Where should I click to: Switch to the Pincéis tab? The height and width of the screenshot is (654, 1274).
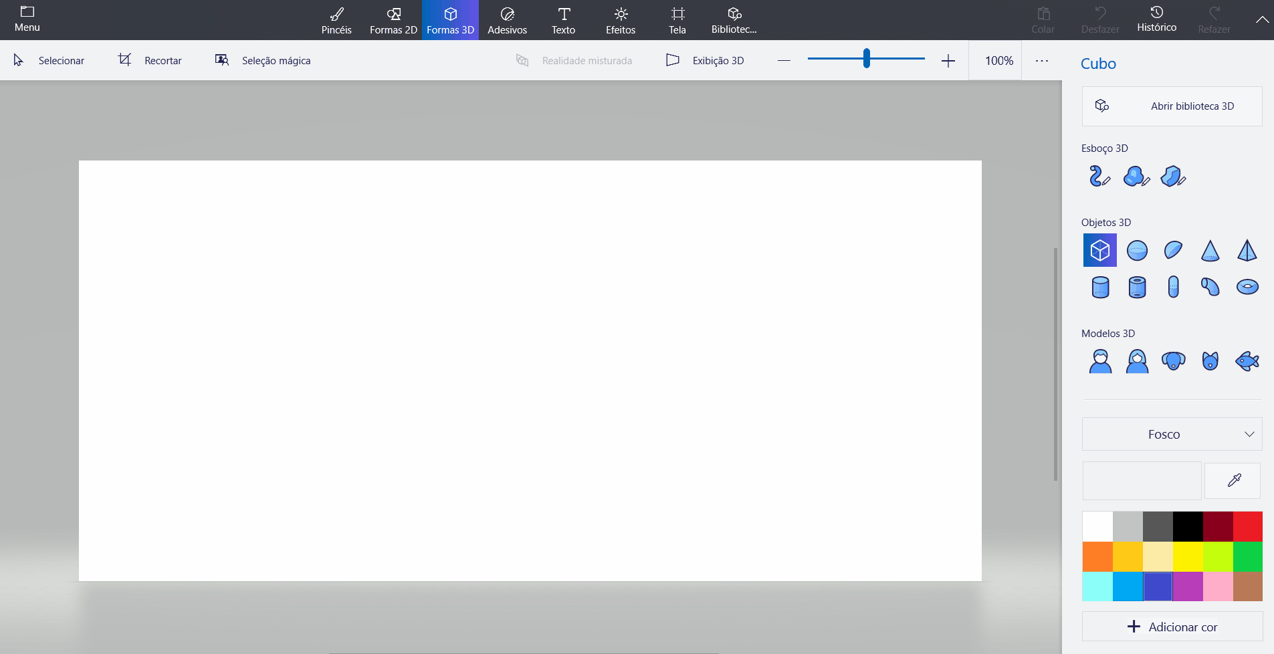(x=336, y=20)
